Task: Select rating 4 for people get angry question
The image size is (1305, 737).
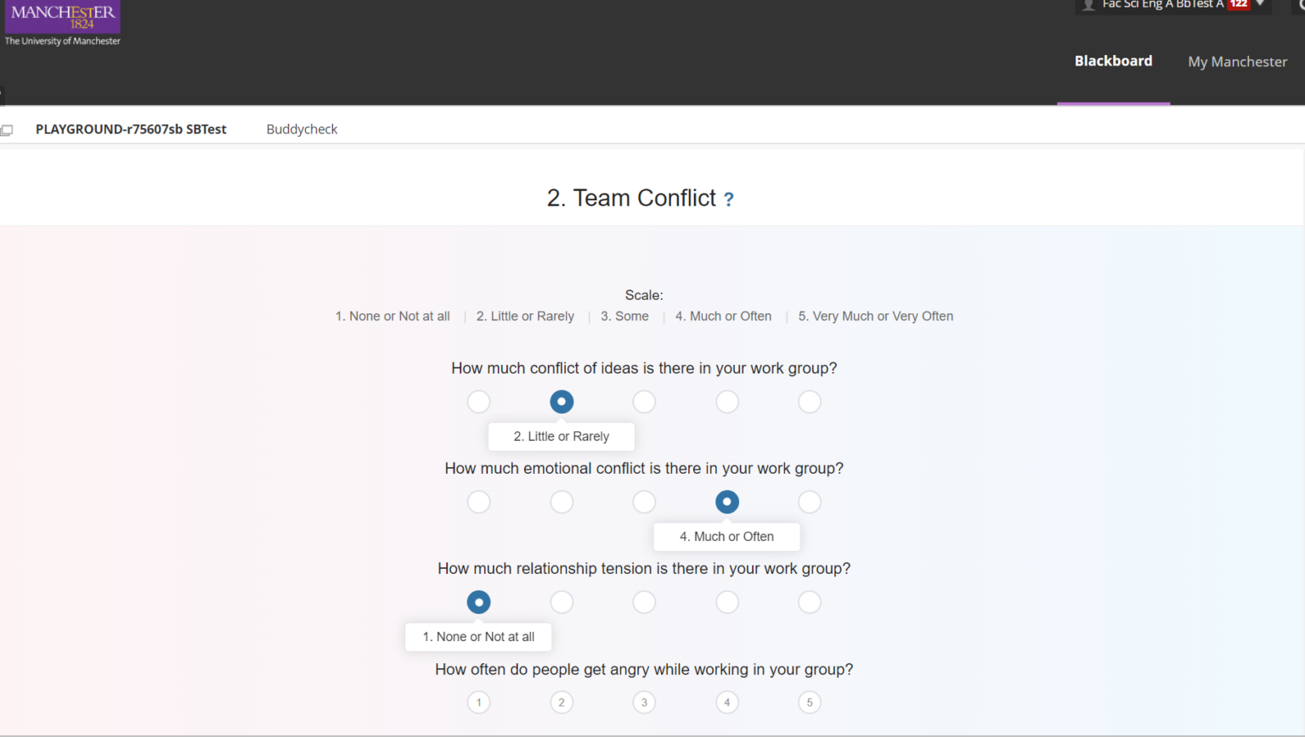Action: 727,702
